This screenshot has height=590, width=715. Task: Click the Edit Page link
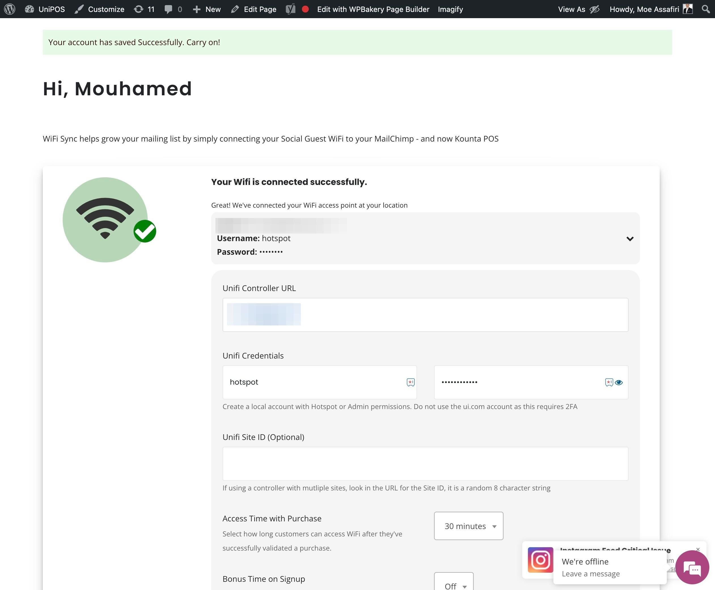pyautogui.click(x=254, y=9)
